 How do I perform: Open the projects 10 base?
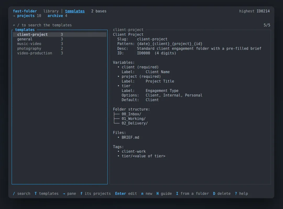tap(29, 16)
